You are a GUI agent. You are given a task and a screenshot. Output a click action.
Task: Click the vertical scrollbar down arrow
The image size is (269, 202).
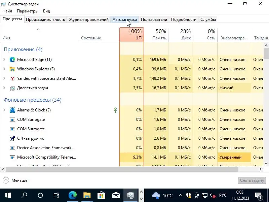[x=266, y=164]
